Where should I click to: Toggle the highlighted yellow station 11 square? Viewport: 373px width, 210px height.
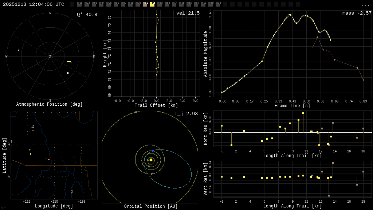point(152,4)
